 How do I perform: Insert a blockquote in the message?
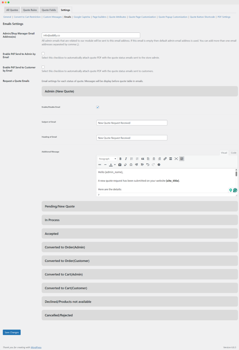[x=143, y=159]
